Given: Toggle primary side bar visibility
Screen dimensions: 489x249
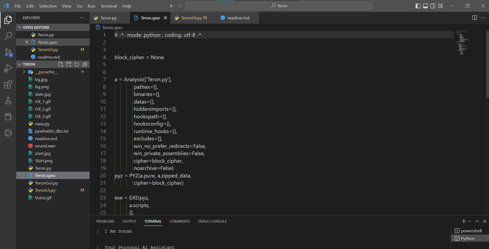Looking at the screenshot, I should (x=418, y=6).
